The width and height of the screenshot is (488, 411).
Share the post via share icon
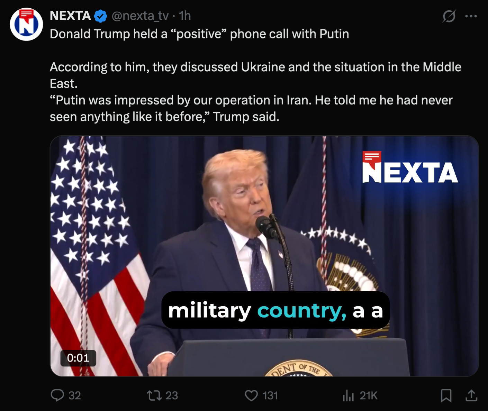[471, 395]
